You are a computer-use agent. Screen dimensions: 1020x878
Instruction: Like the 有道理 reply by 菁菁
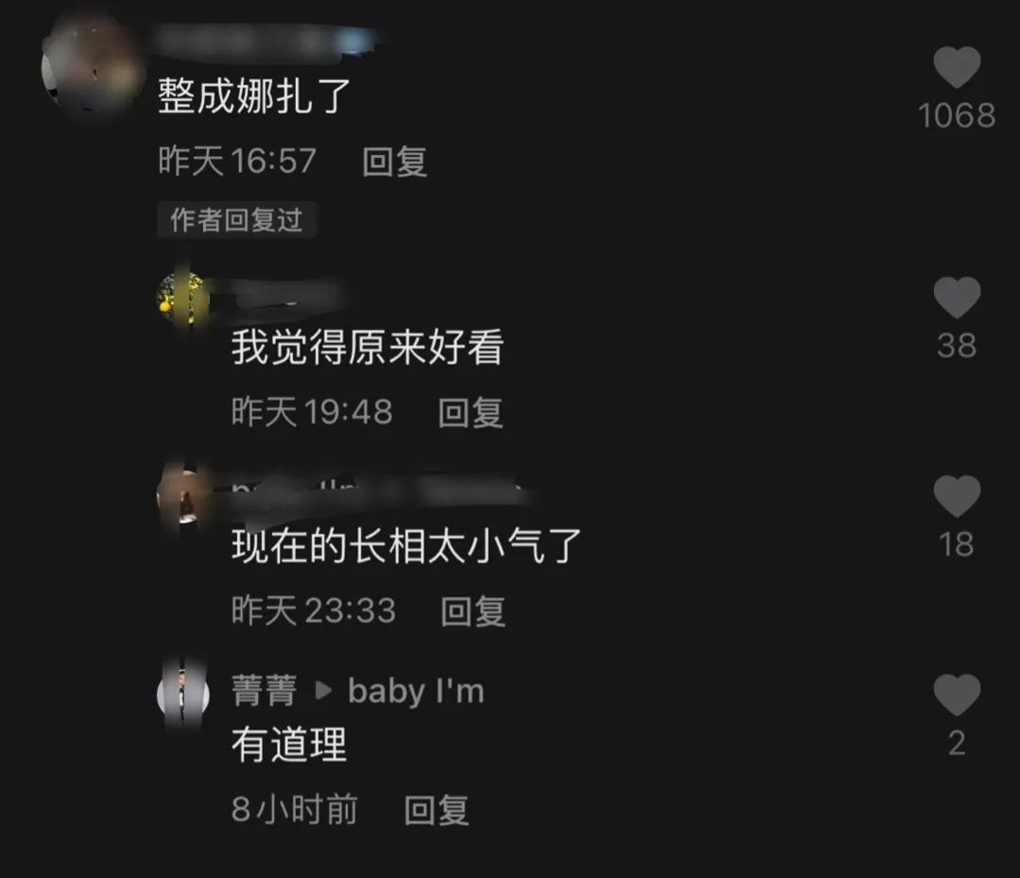point(957,695)
